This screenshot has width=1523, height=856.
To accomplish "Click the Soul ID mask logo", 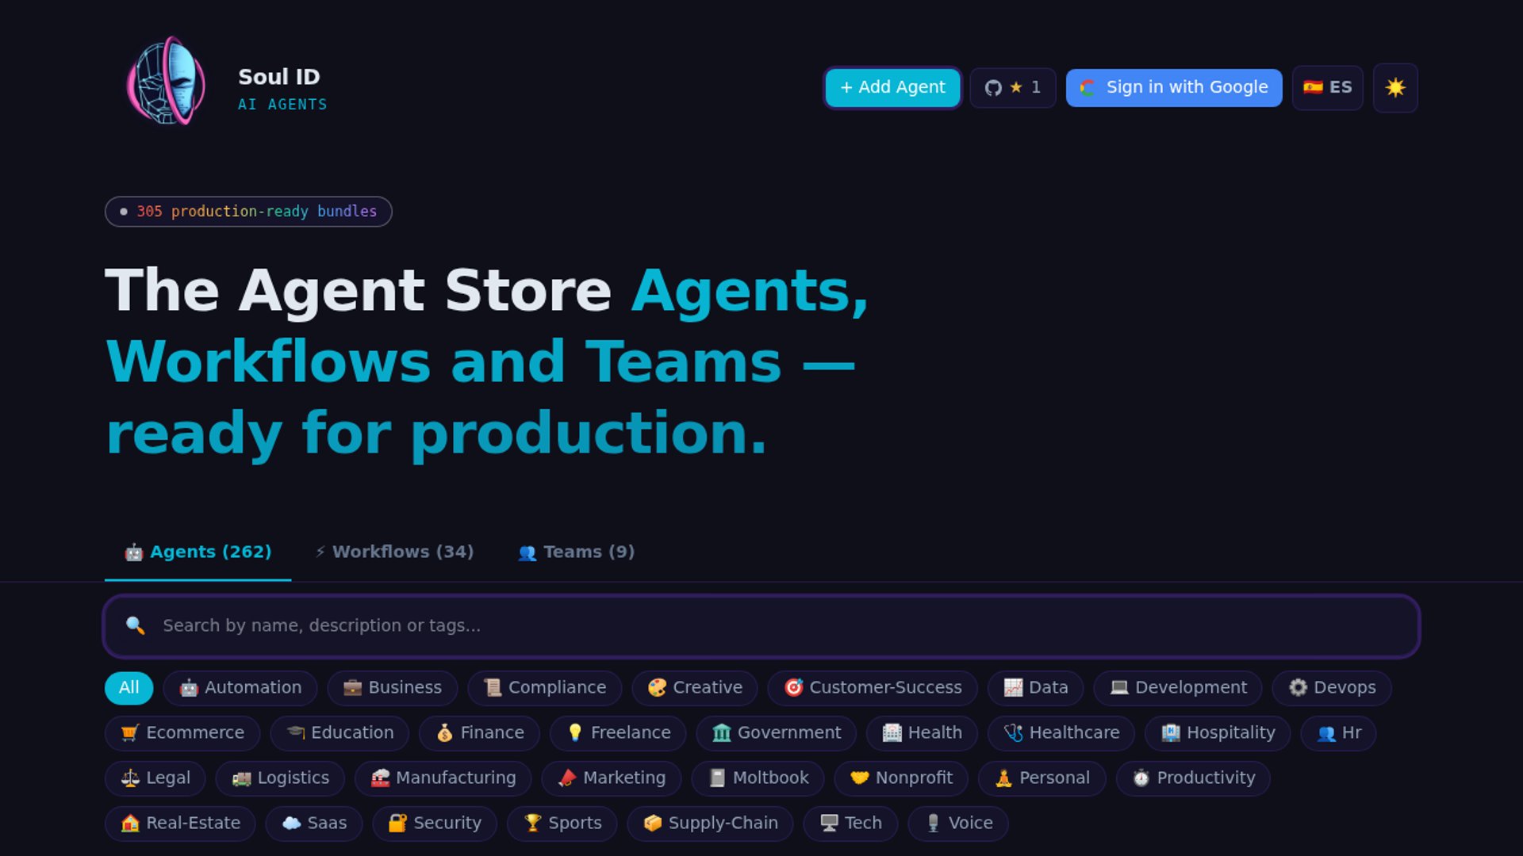I will point(167,82).
